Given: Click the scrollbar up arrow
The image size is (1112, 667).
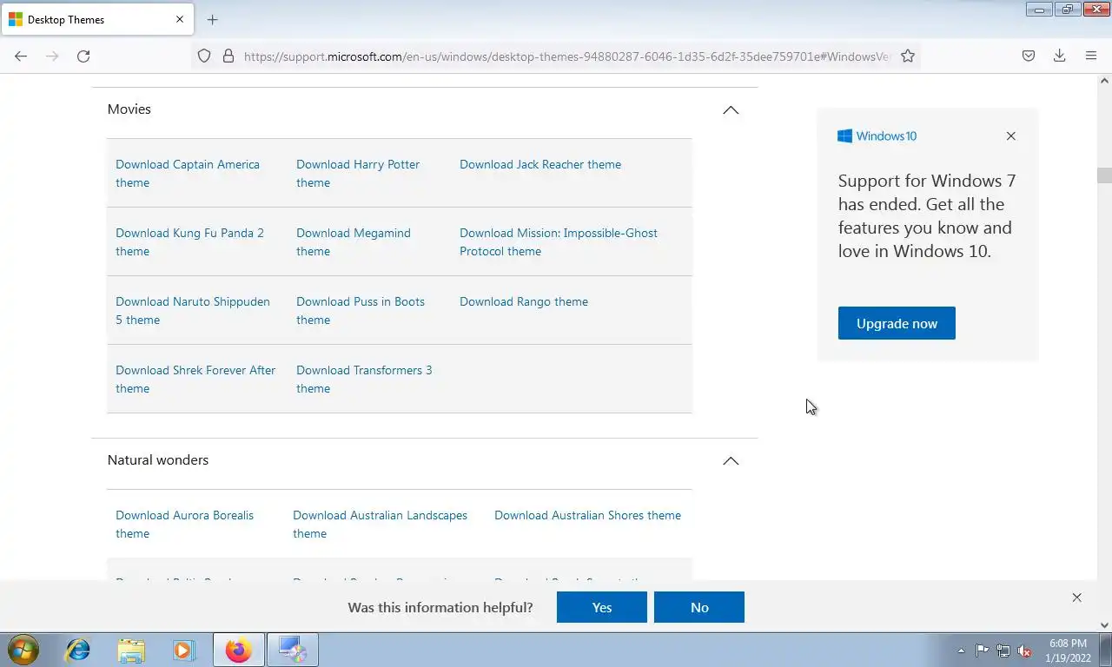Looking at the screenshot, I should tap(1104, 80).
